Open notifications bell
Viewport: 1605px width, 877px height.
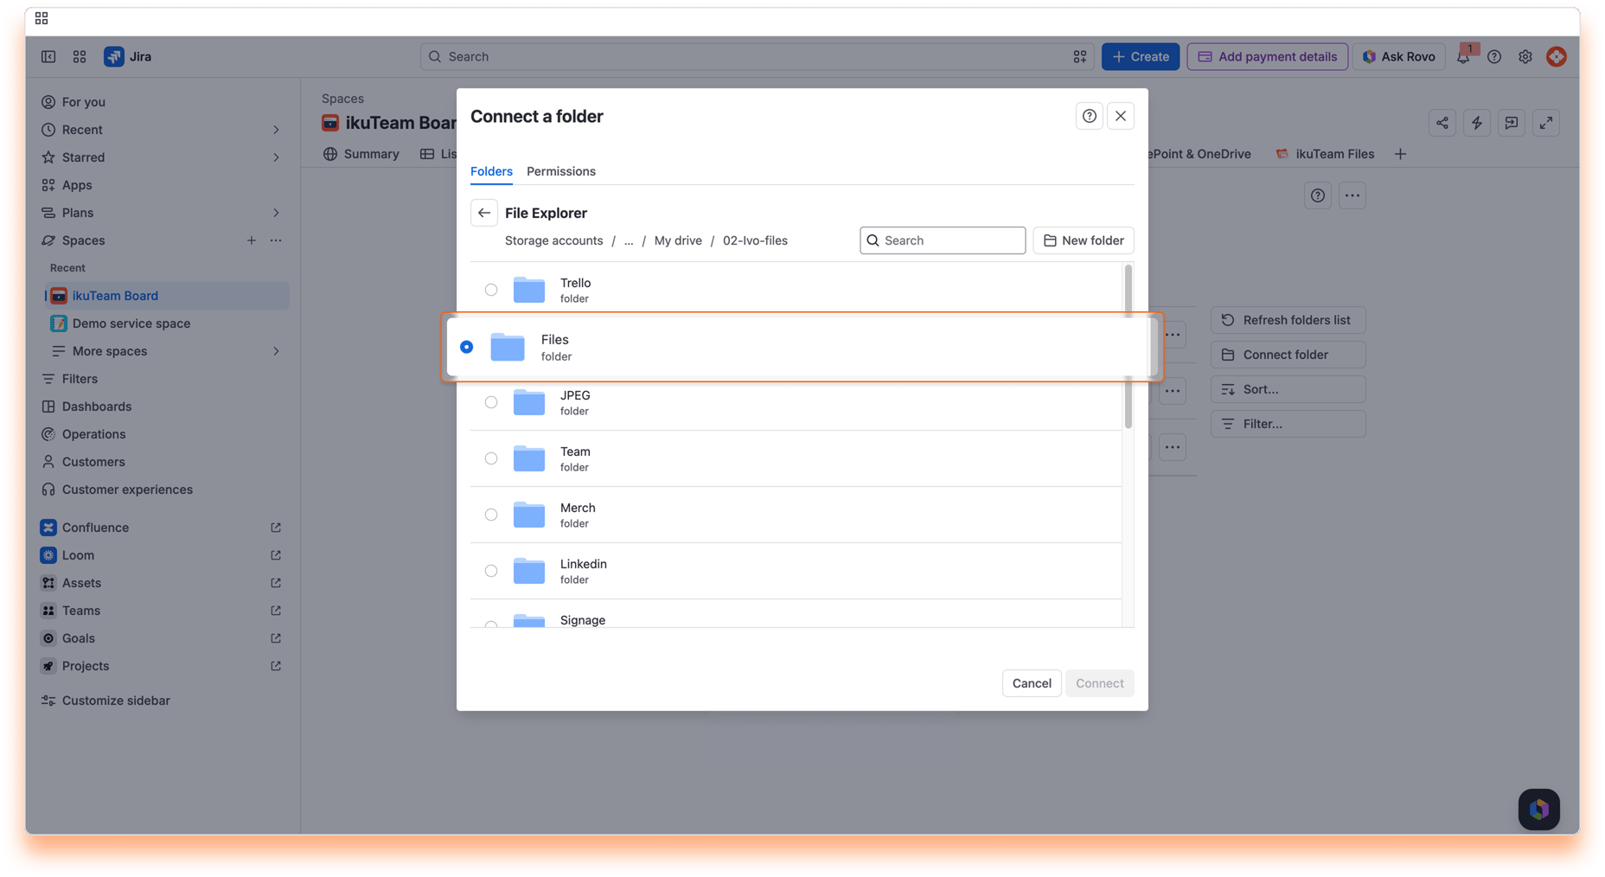coord(1463,57)
